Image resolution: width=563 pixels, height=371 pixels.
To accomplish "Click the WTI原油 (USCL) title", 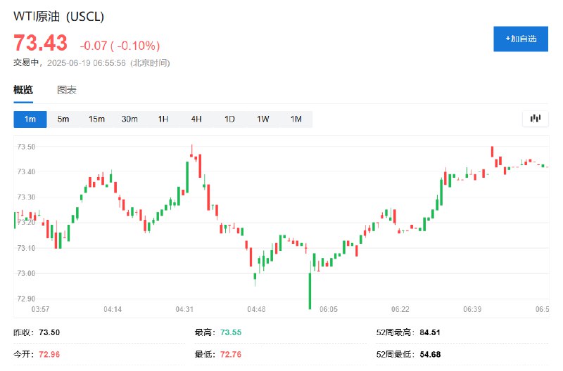I will point(58,16).
